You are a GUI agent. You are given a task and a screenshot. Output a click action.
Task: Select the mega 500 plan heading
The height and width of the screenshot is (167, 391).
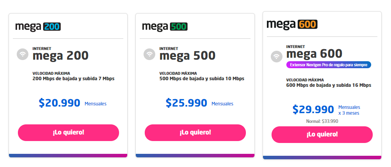188,56
